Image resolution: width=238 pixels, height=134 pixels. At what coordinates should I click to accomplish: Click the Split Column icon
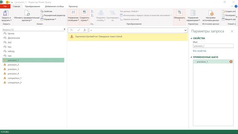101,13
